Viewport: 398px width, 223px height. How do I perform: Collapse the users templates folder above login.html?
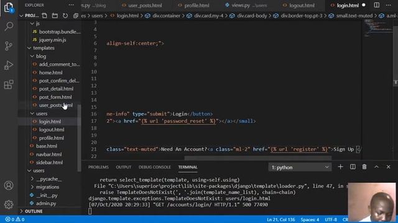(32, 113)
